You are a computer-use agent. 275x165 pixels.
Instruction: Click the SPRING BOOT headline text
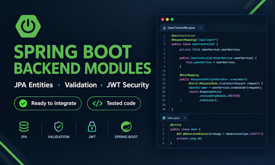tap(73, 52)
